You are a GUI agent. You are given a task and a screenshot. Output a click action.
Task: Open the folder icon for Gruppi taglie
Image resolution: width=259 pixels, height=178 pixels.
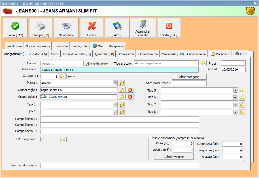122,90
